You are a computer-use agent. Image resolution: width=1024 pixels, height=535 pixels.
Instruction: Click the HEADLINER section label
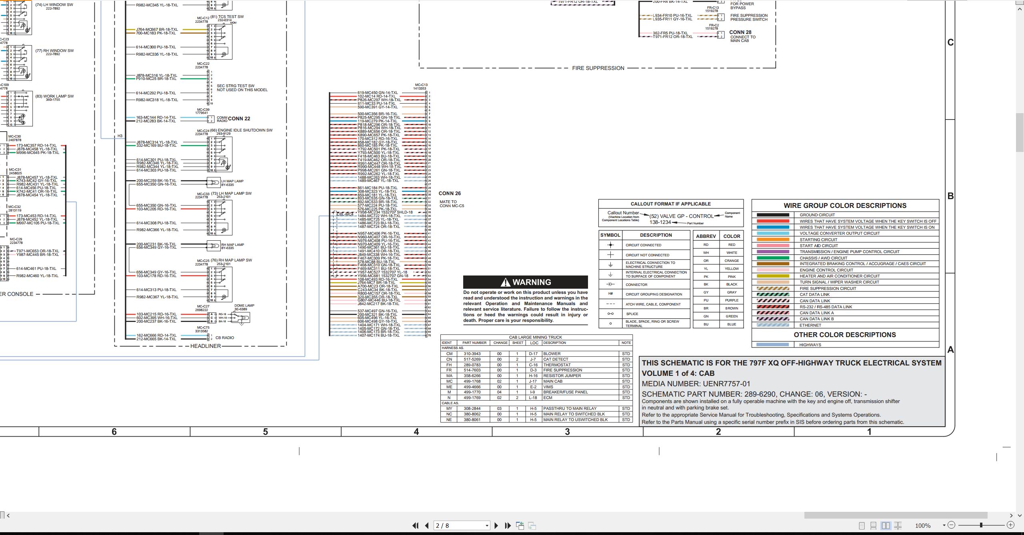[x=206, y=346]
